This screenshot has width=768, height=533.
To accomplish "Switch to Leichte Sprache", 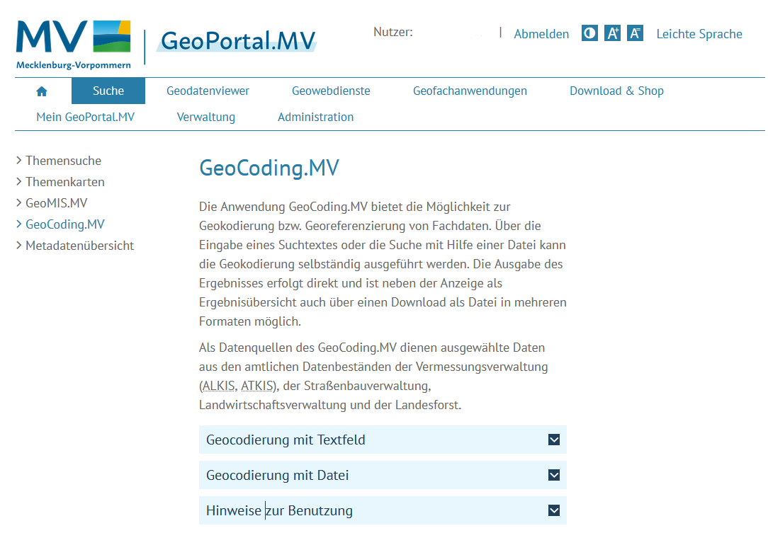I will pos(699,34).
